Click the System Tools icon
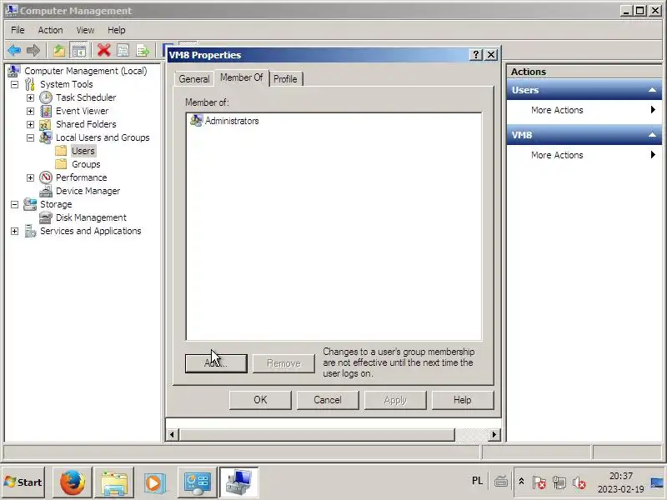The image size is (667, 500). coord(30,84)
